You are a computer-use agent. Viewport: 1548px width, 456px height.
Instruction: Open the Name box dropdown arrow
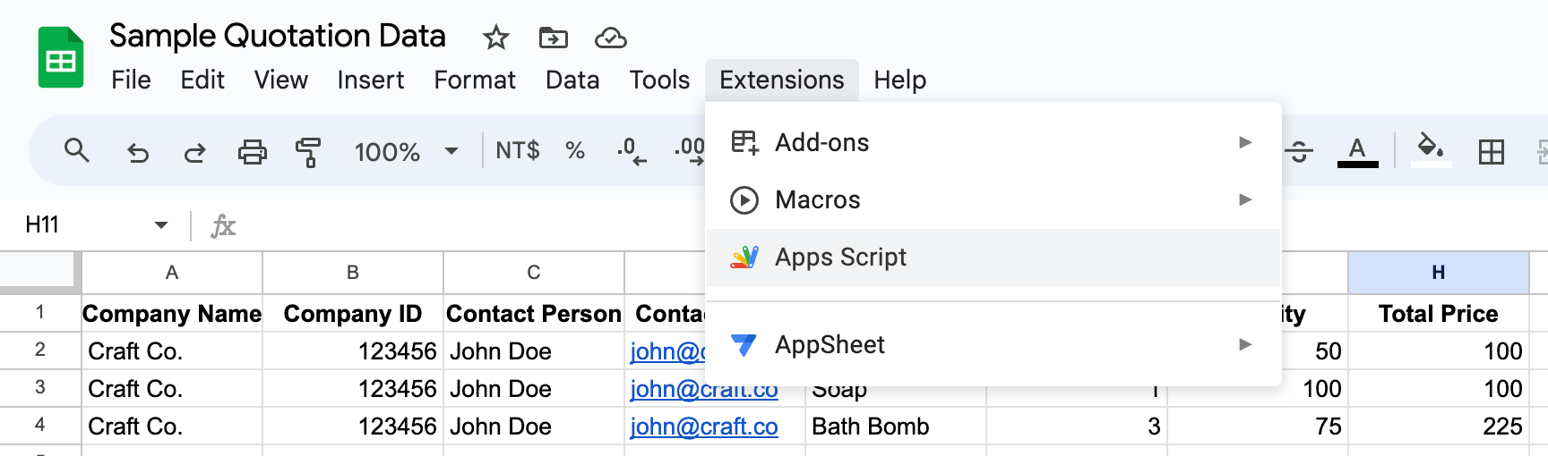click(x=161, y=224)
